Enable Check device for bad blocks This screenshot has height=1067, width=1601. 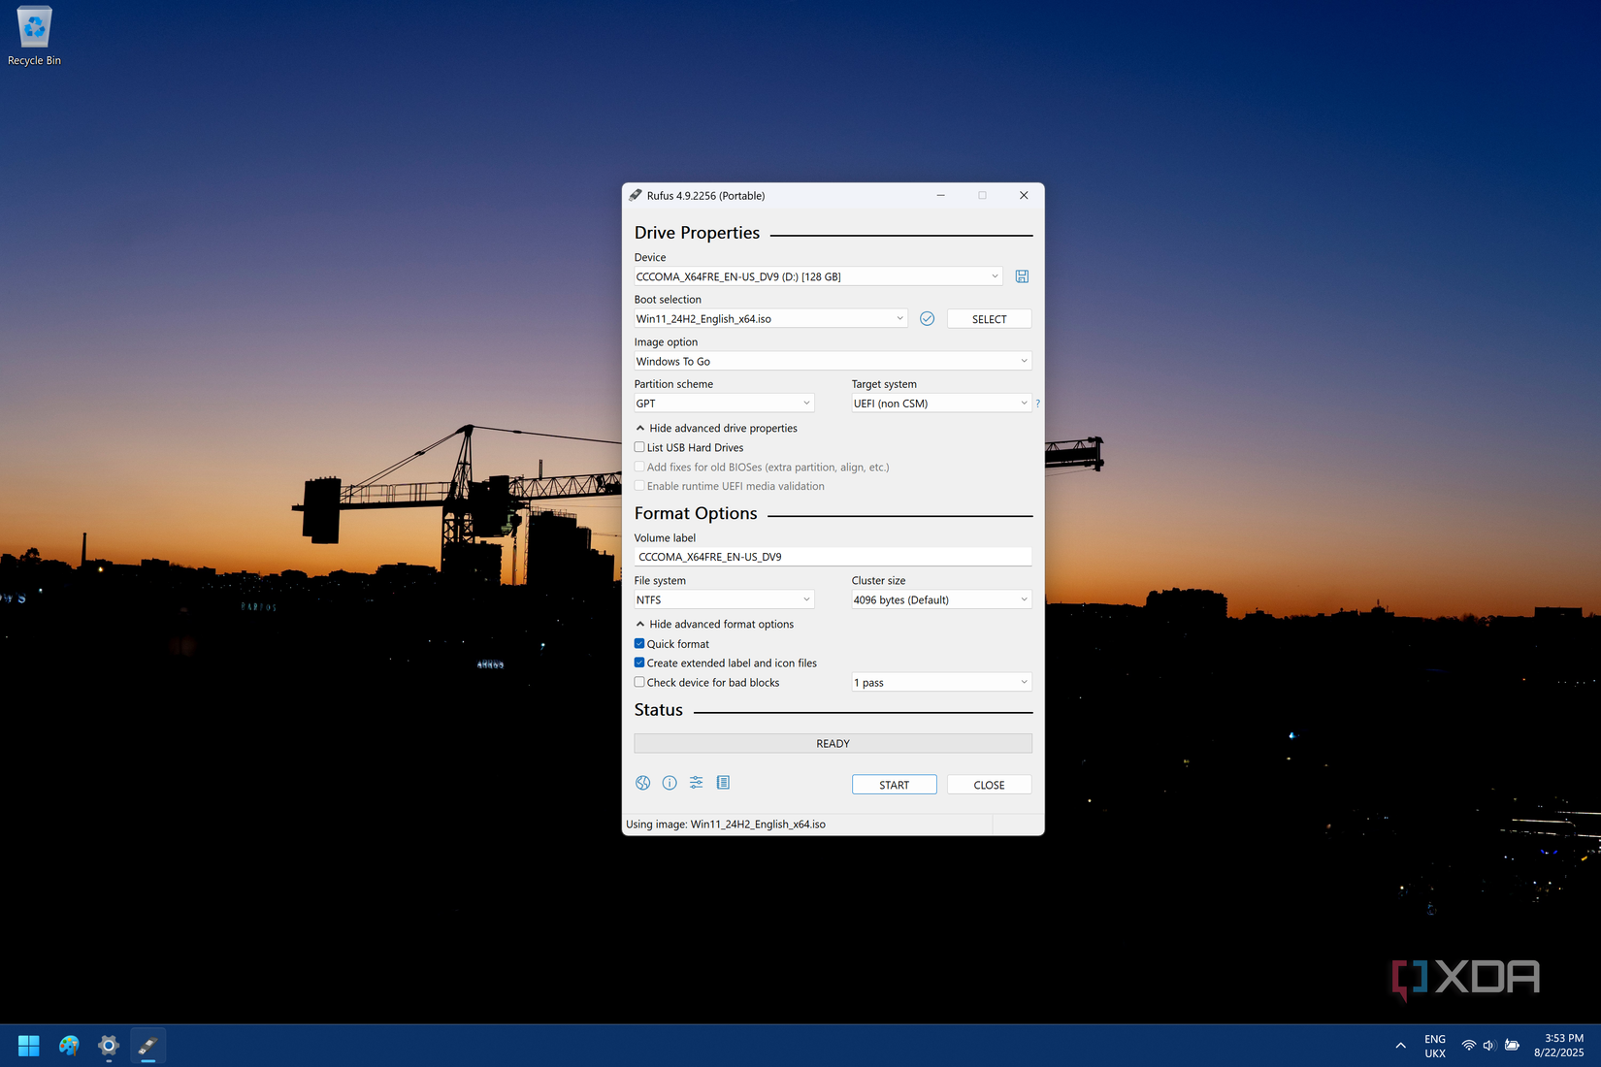639,682
